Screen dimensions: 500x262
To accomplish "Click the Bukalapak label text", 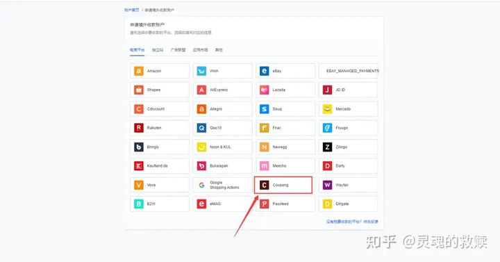I will (x=219, y=166).
